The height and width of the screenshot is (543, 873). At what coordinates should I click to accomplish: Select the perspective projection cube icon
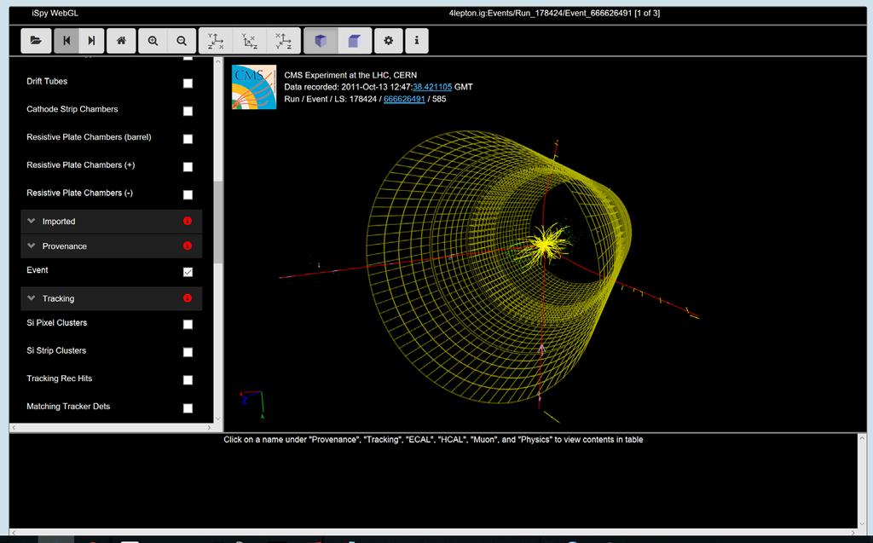[321, 41]
